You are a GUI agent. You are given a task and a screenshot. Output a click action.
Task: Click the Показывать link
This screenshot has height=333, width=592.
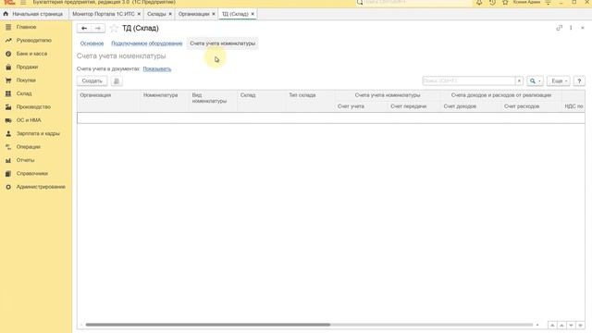pyautogui.click(x=157, y=69)
